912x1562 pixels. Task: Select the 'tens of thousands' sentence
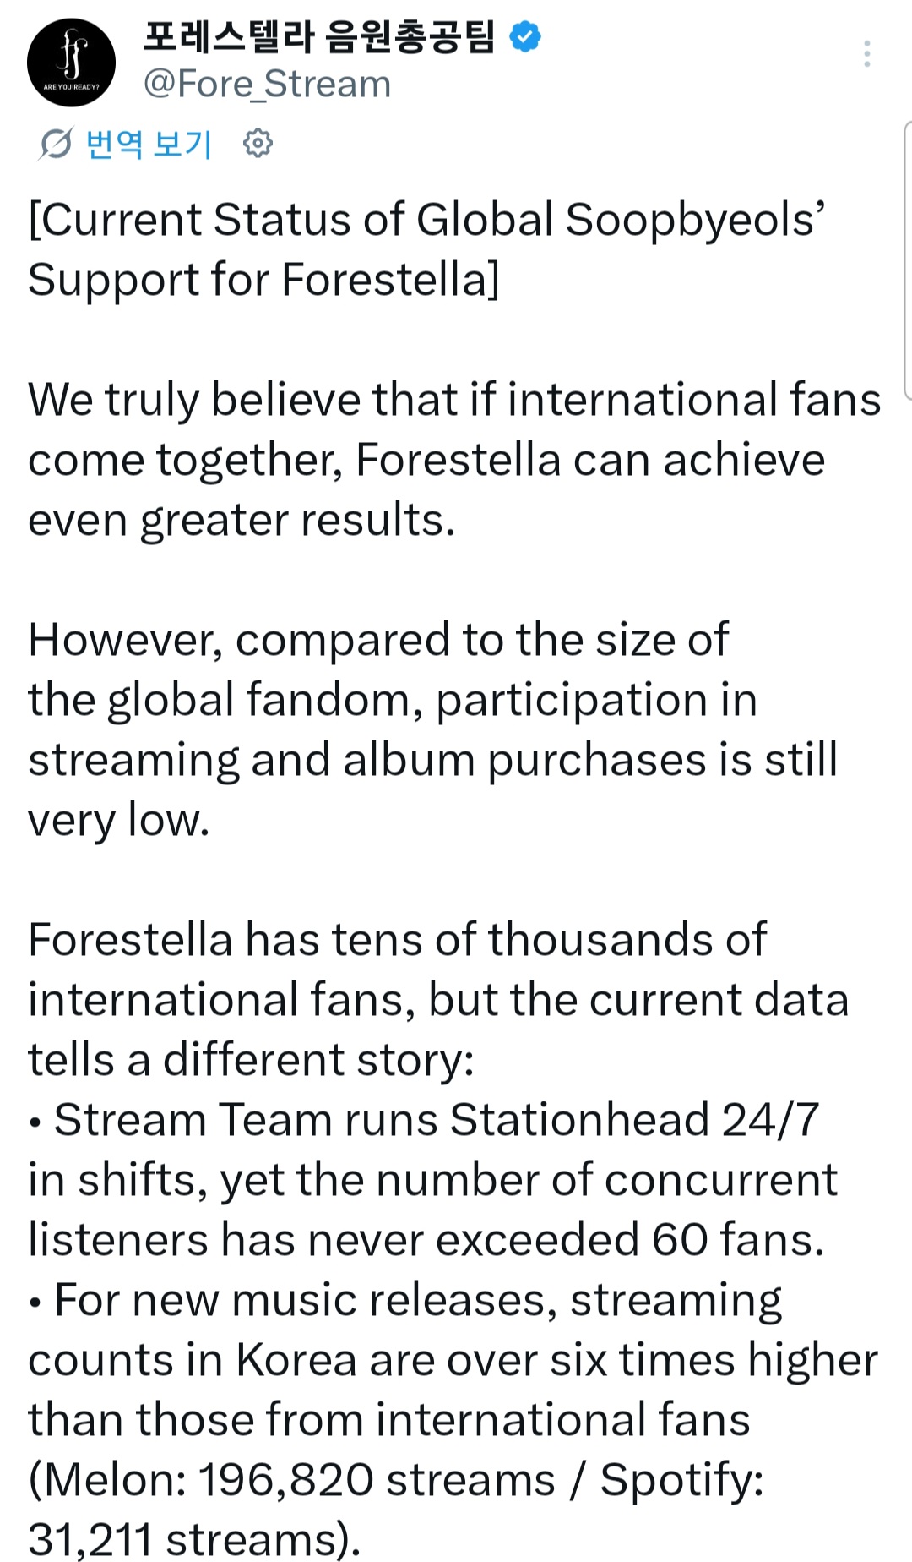(438, 999)
